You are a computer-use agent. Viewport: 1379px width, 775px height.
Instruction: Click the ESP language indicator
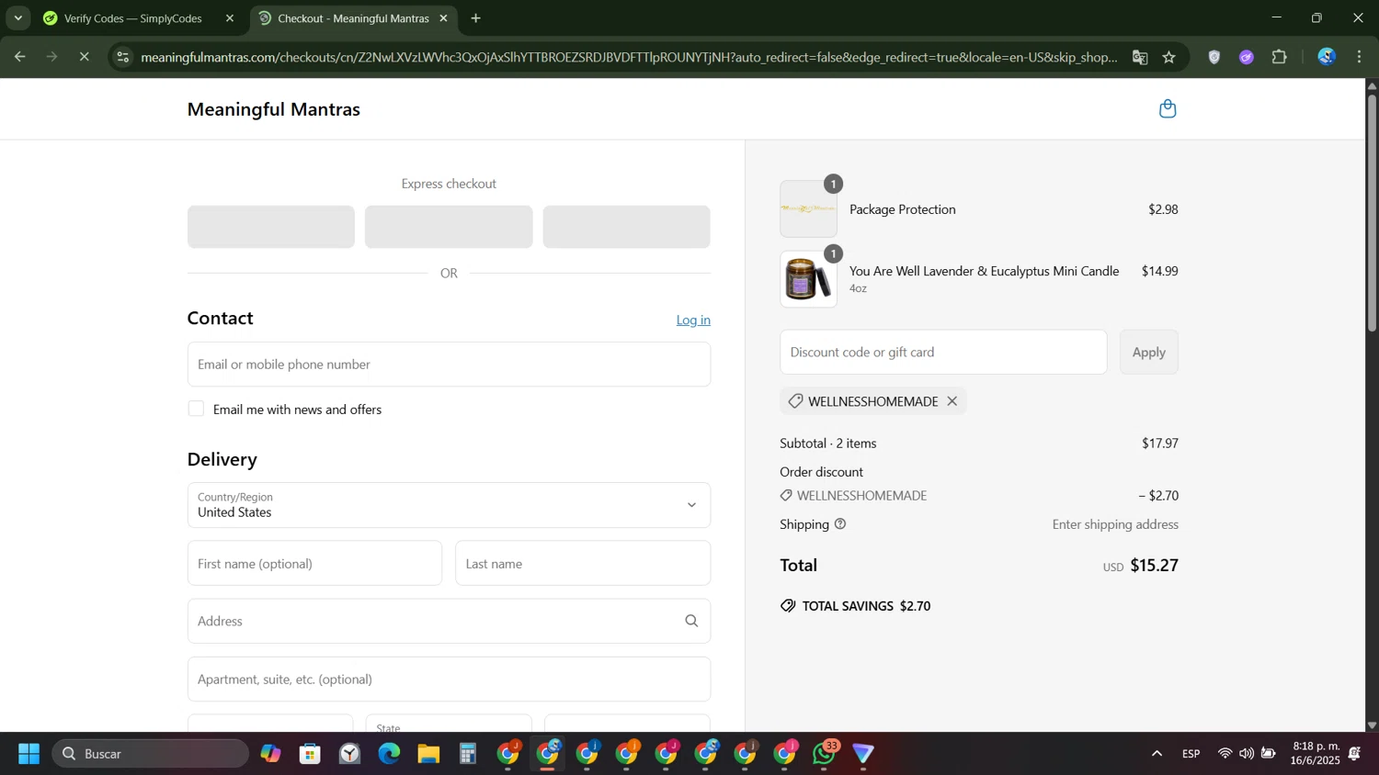pos(1191,754)
